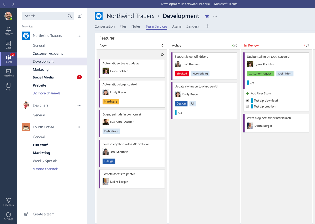The height and width of the screenshot is (224, 315).
Task: Collapse the New column with chevron
Action: (x=162, y=46)
